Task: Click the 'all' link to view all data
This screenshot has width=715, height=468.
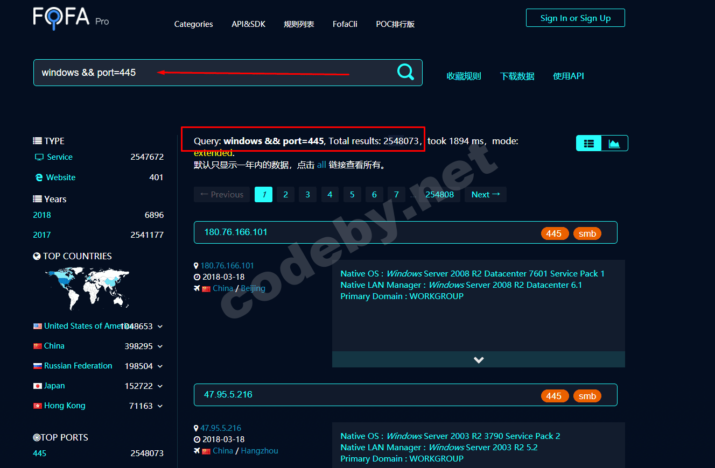Action: [321, 165]
